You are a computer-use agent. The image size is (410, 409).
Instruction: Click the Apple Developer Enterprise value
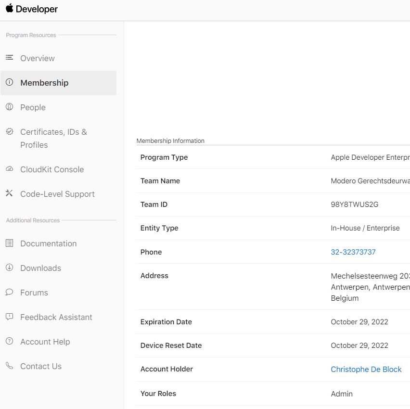pos(370,157)
